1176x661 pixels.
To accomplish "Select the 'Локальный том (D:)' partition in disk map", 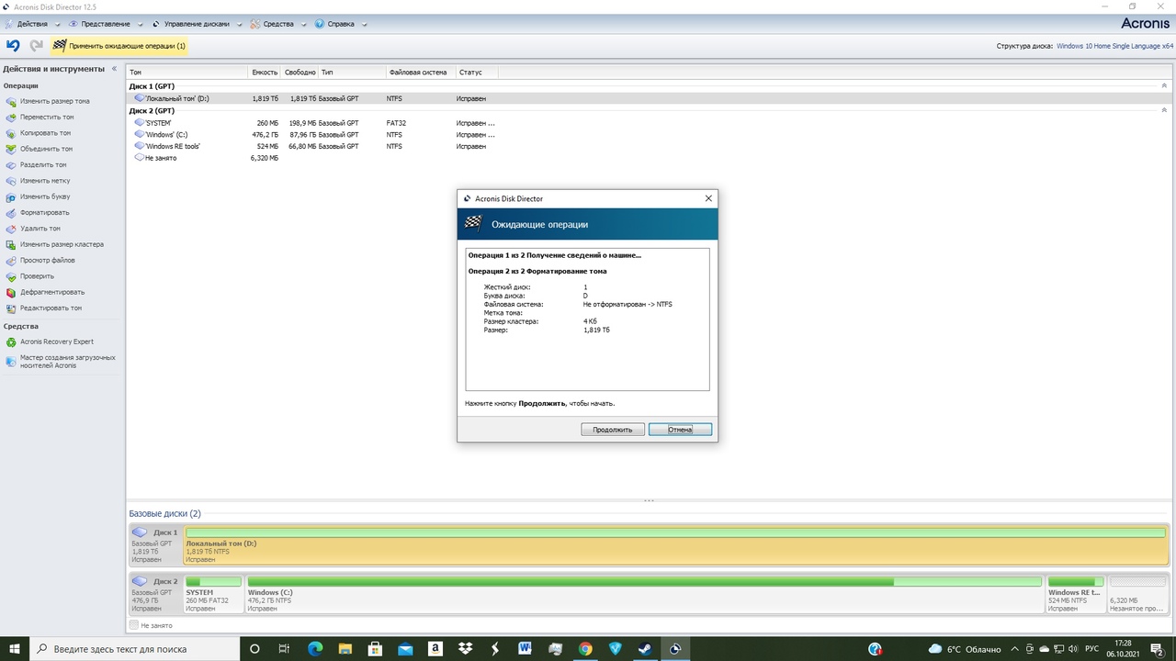I will pos(675,545).
